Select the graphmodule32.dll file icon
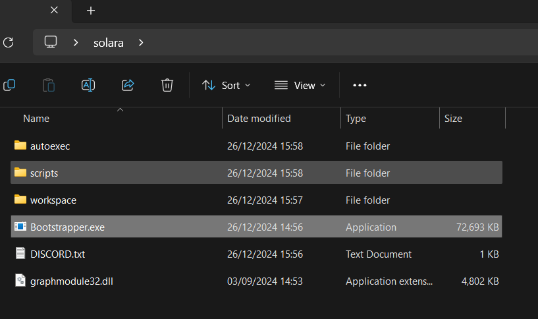The image size is (538, 319). 20,281
